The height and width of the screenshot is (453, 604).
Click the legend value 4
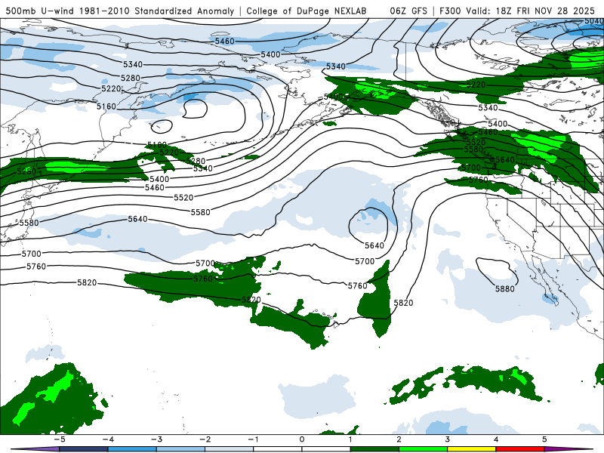tap(496, 439)
